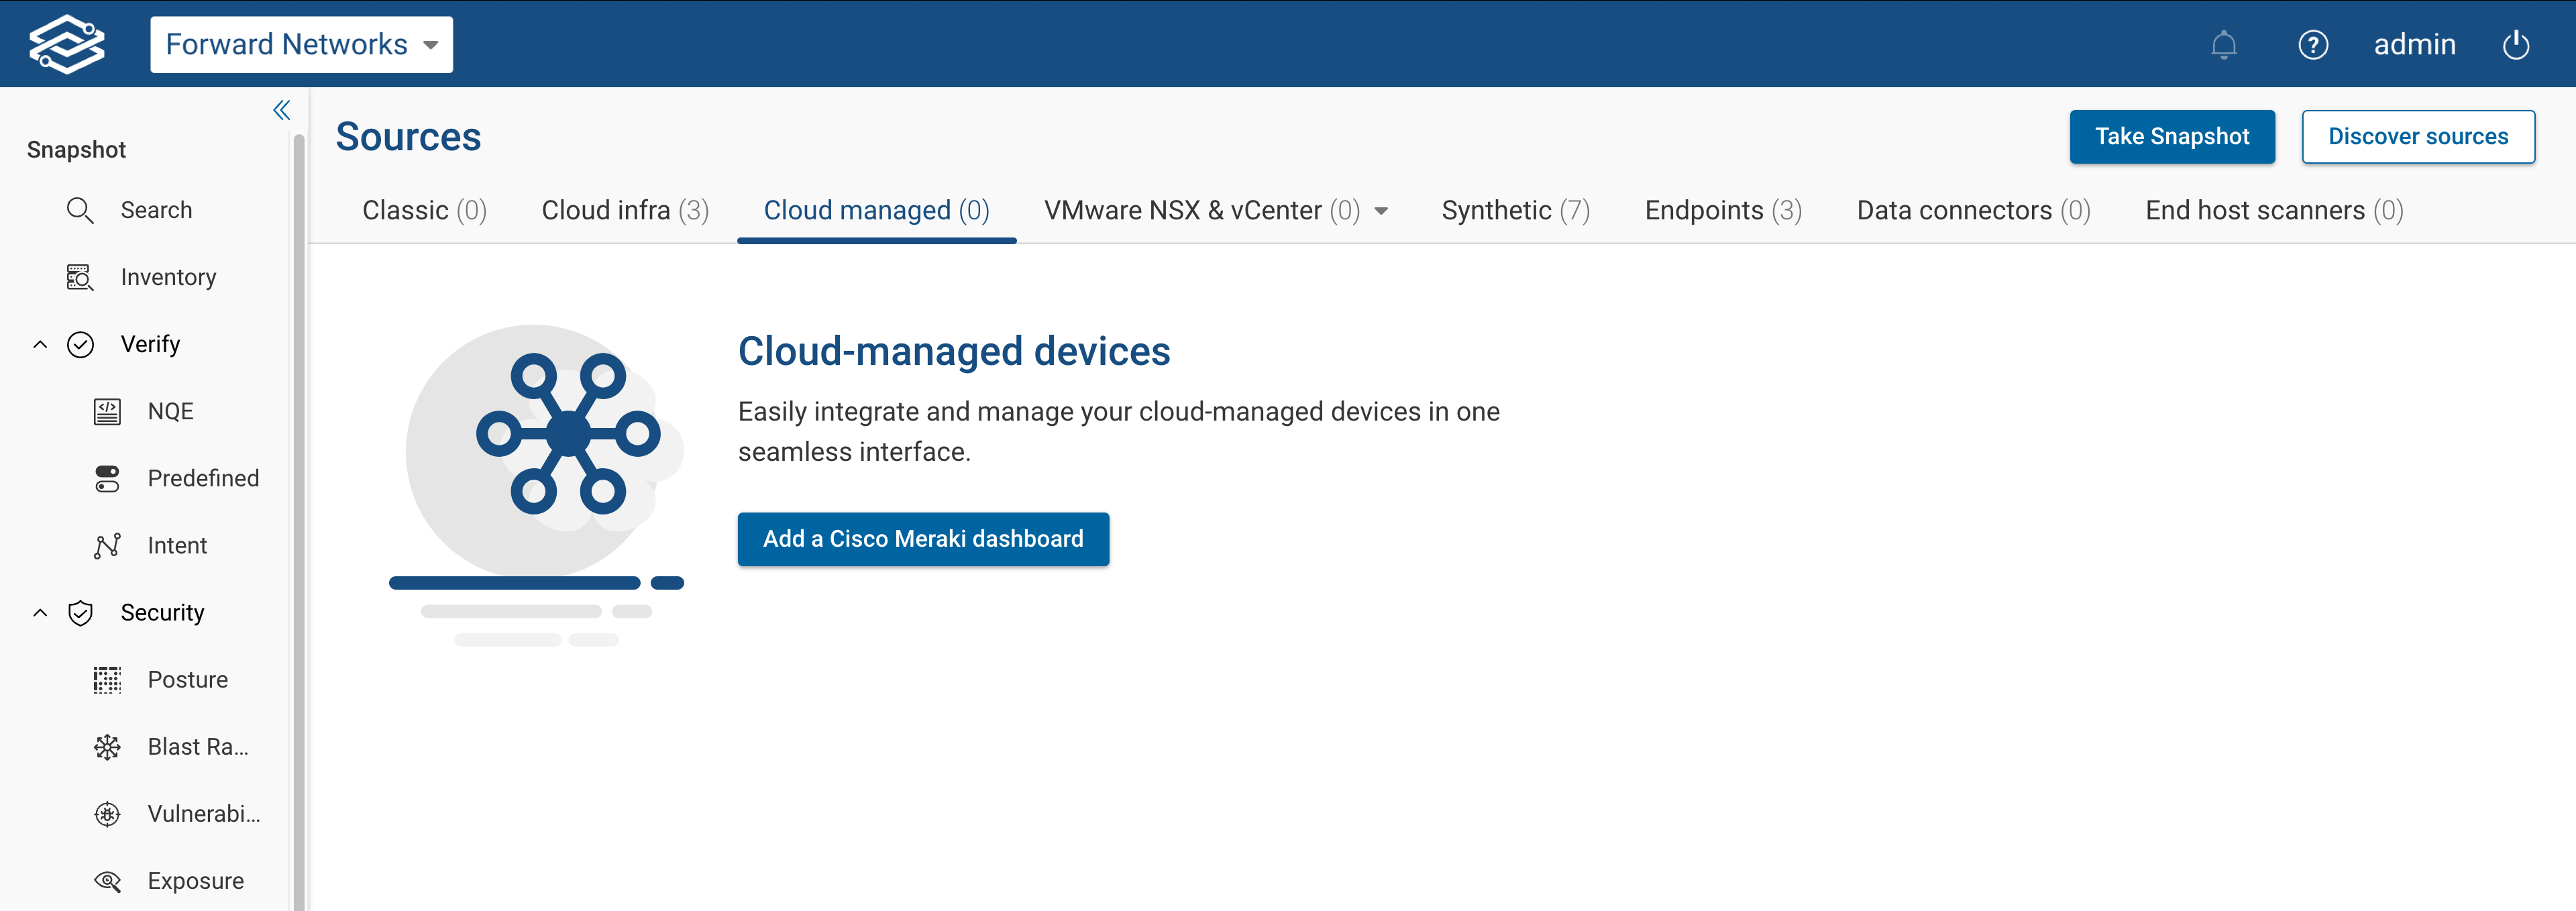Switch to the Synthetic tab
2576x911 pixels.
(1515, 210)
